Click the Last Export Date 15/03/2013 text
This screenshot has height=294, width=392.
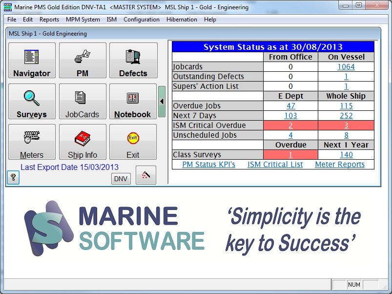69,167
